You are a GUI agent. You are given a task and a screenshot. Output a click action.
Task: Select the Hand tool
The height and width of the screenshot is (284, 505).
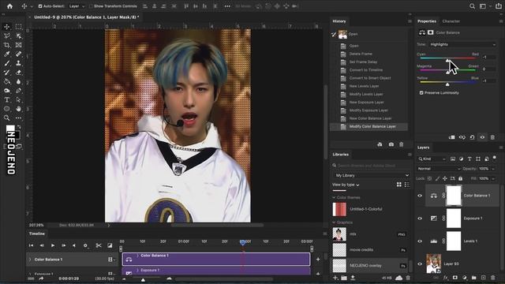(18, 109)
